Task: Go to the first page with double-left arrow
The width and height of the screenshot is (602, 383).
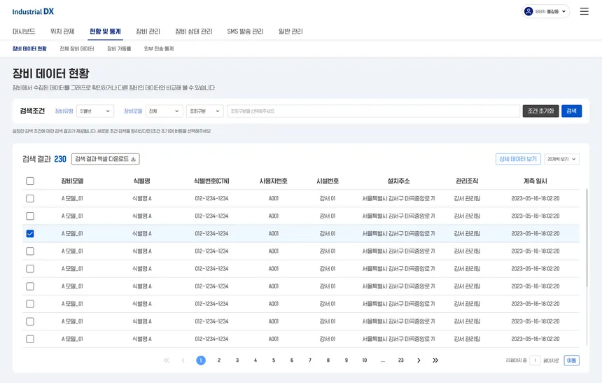Action: point(166,361)
